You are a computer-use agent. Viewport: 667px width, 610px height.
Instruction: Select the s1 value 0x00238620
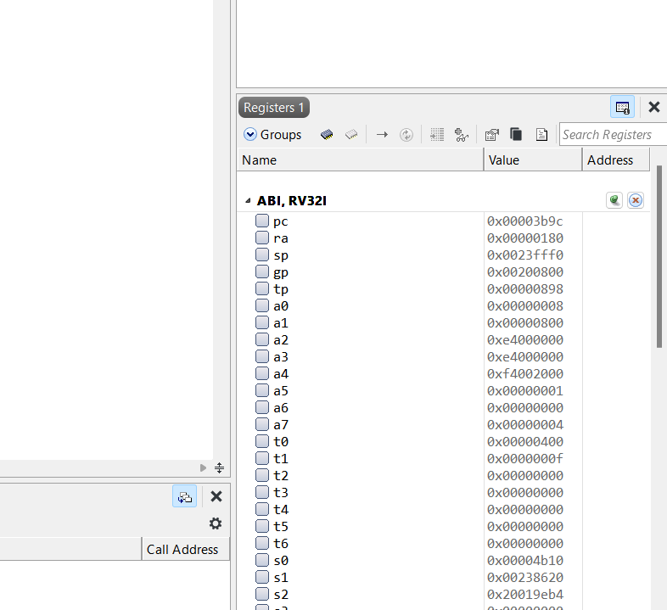pos(525,578)
